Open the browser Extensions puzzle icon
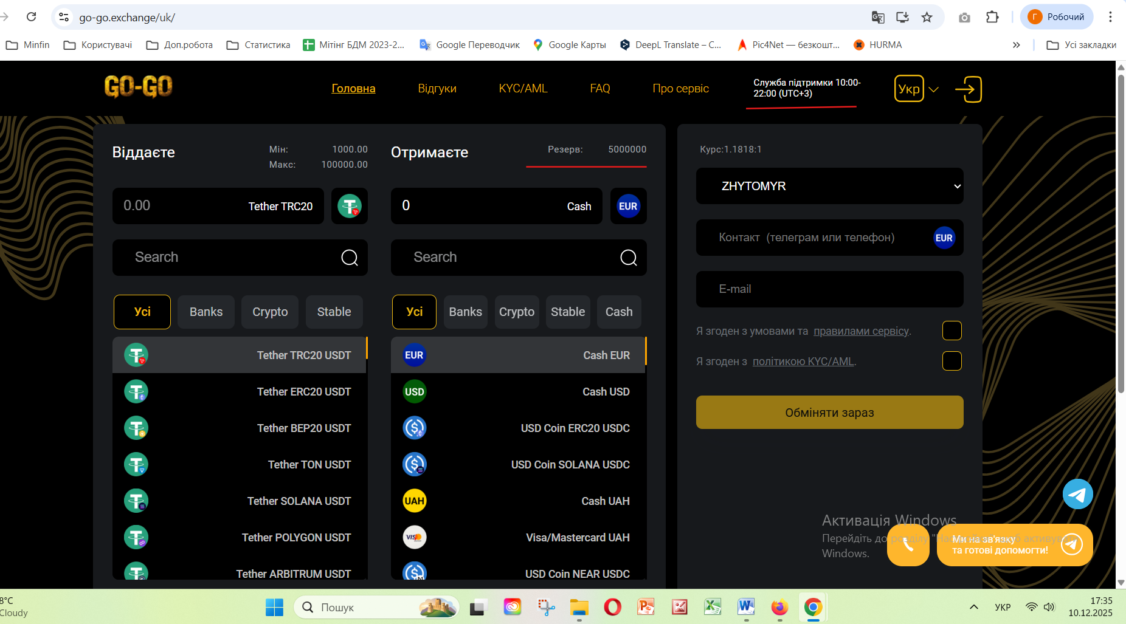 [x=992, y=17]
